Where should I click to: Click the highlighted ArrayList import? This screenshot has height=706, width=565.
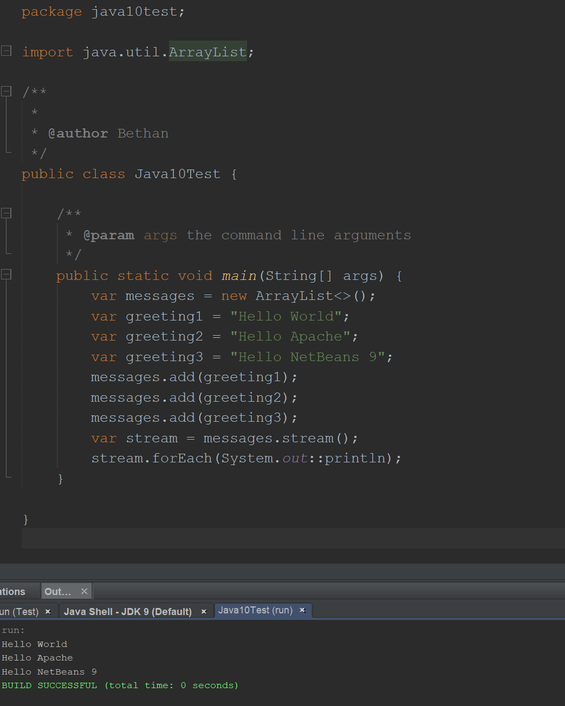[207, 51]
